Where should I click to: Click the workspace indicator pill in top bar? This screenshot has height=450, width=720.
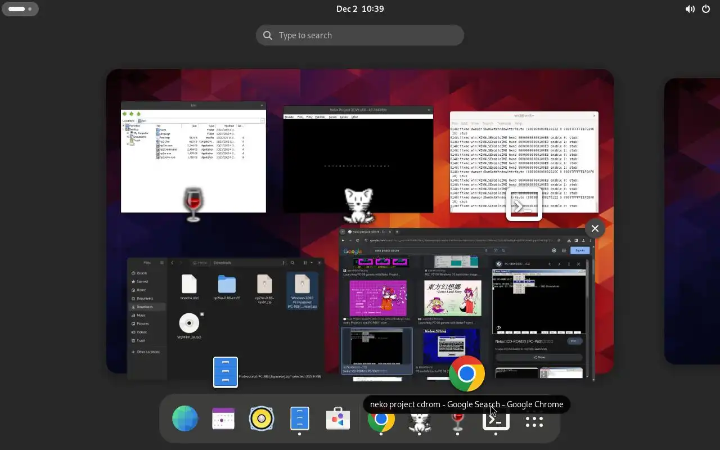coord(20,8)
